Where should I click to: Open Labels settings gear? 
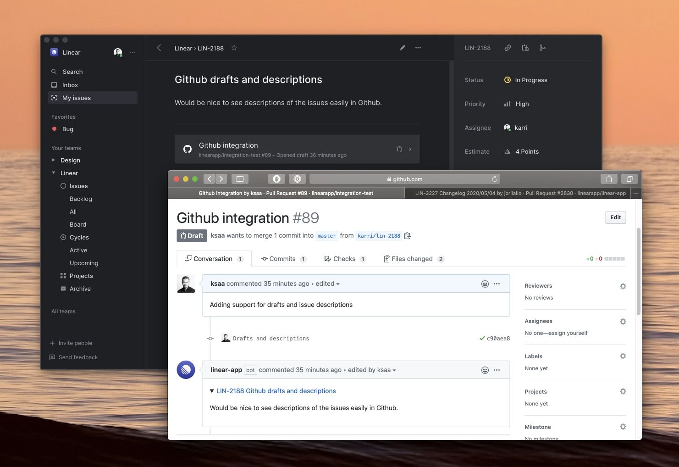pos(623,356)
